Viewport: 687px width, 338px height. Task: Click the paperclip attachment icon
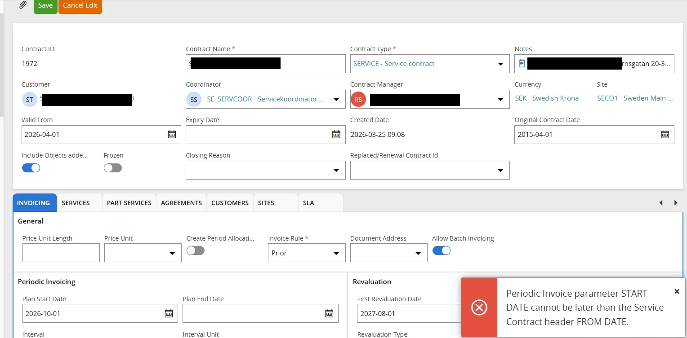click(22, 5)
